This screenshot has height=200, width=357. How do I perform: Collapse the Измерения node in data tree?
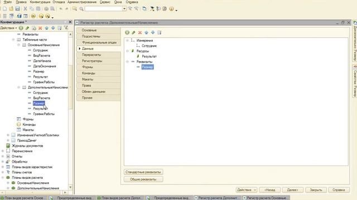[127, 41]
